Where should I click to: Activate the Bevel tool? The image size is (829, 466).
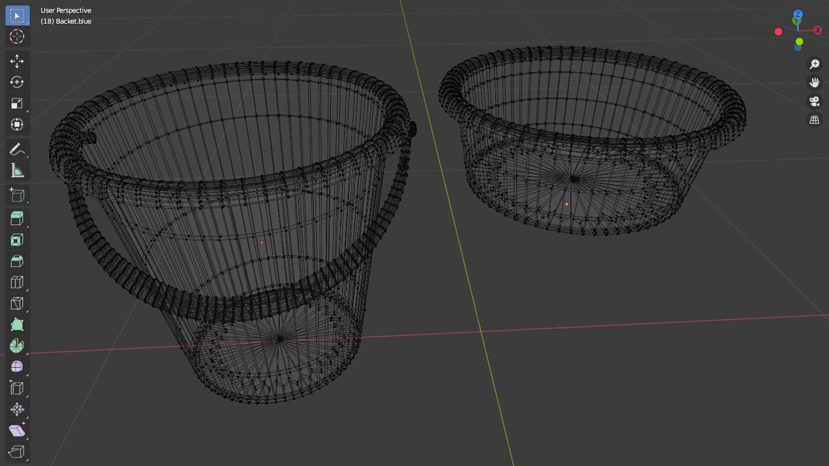click(17, 261)
